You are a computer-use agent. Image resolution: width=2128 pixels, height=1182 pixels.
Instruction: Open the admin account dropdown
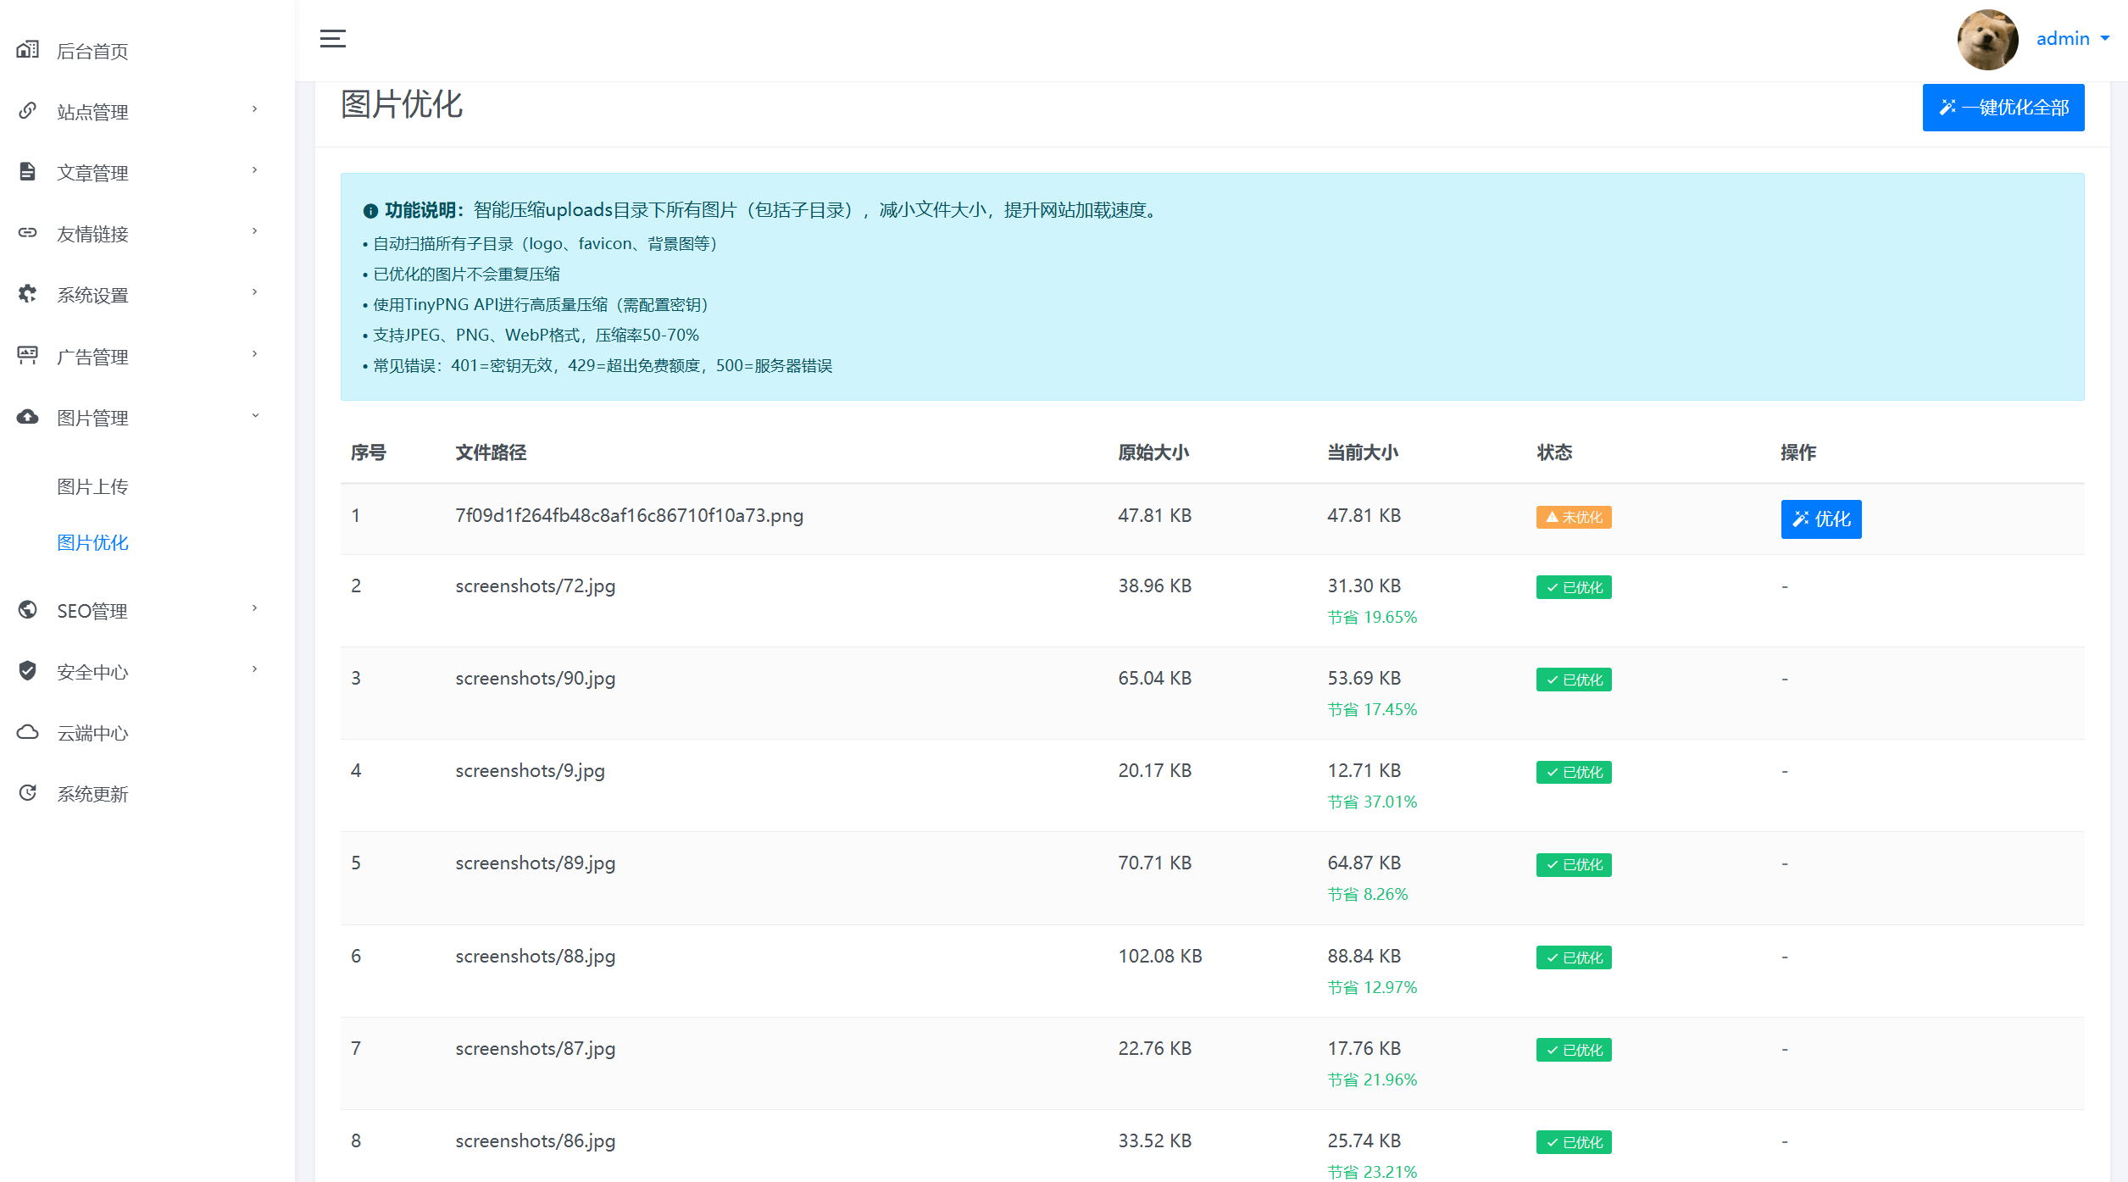[2072, 39]
